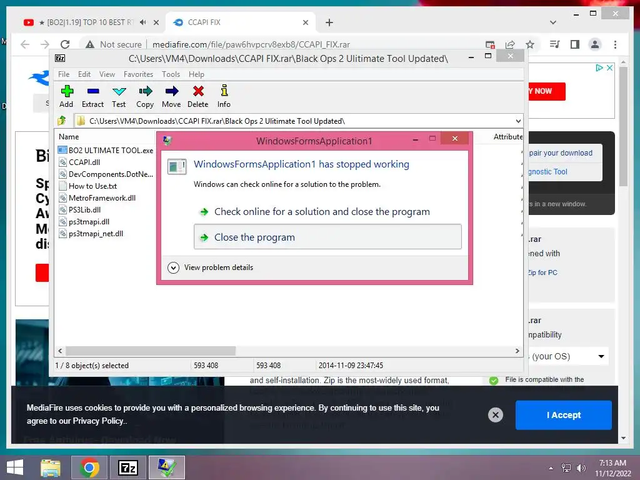Open the View menu in 7-Zip
640x480 pixels.
click(x=107, y=74)
